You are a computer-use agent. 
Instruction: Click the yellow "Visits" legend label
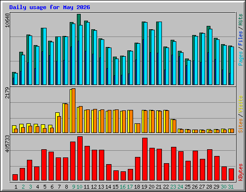coord(241,104)
